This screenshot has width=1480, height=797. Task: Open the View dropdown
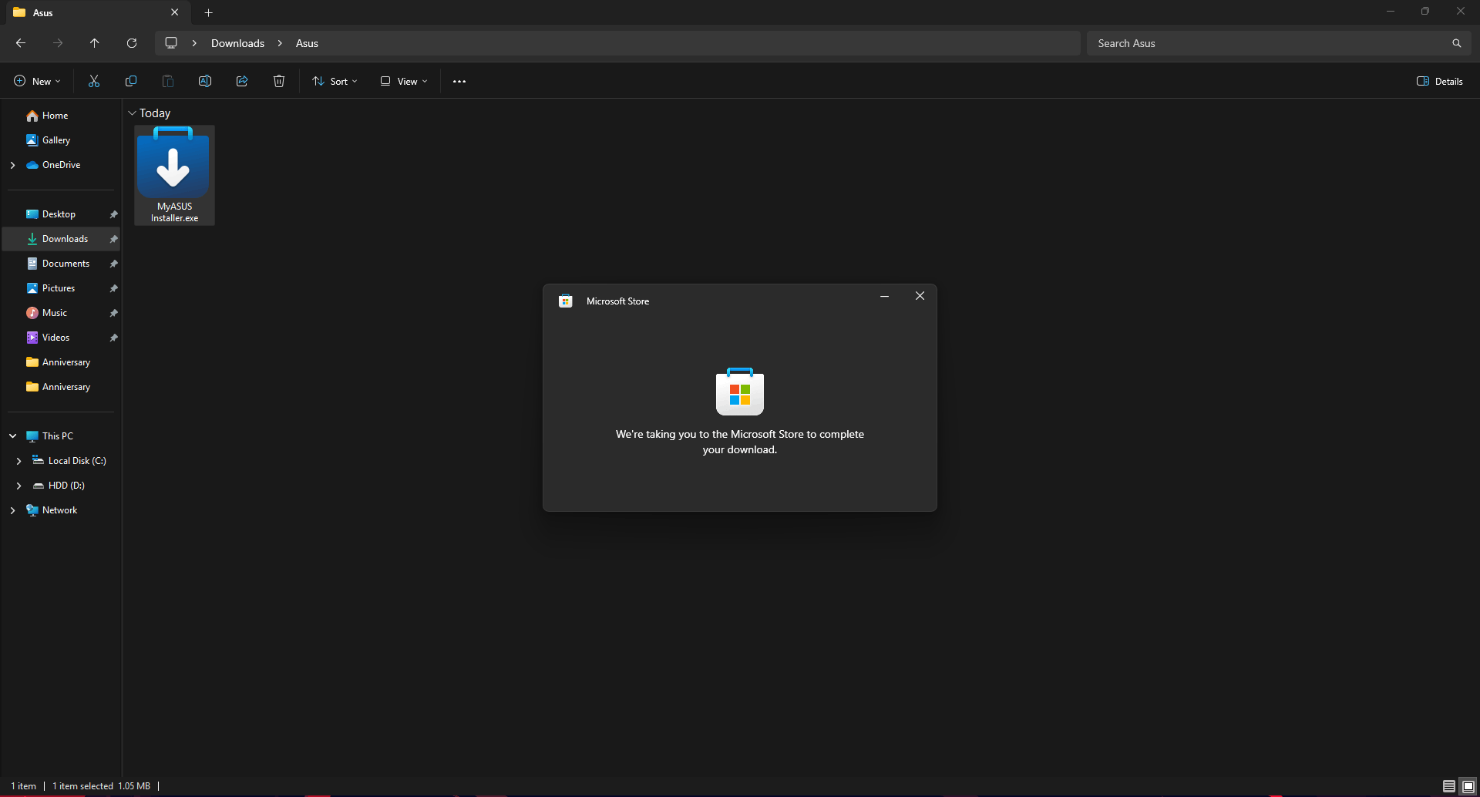[403, 81]
